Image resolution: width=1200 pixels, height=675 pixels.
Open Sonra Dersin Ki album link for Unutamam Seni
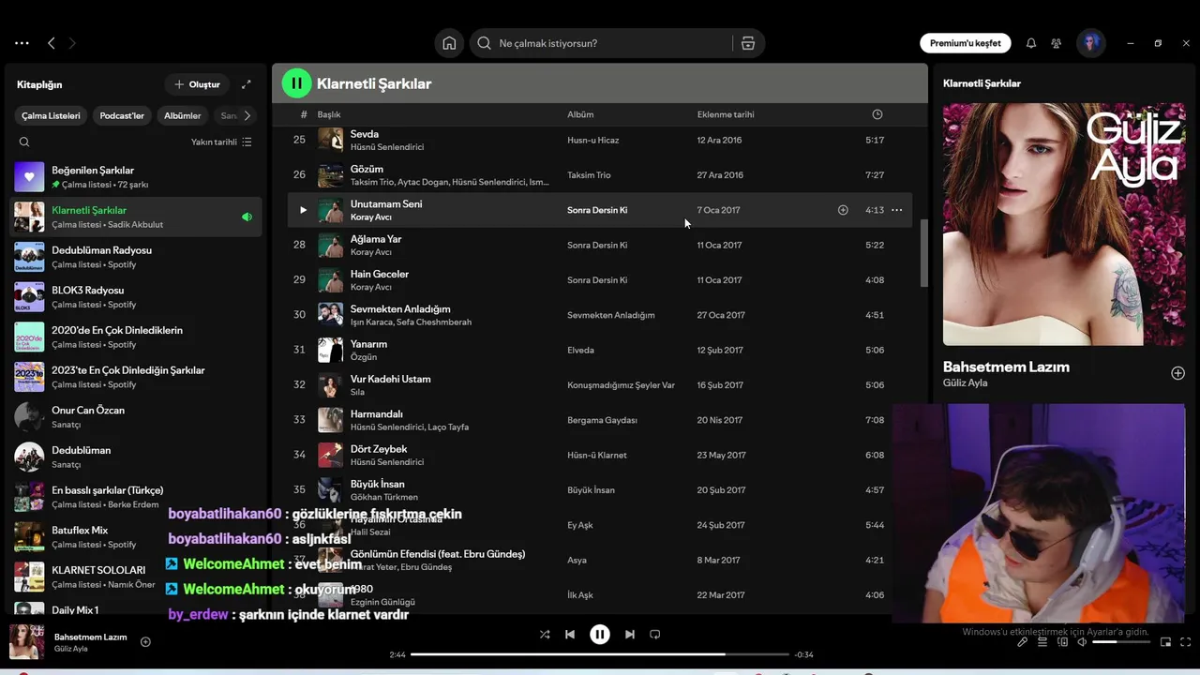click(x=597, y=210)
